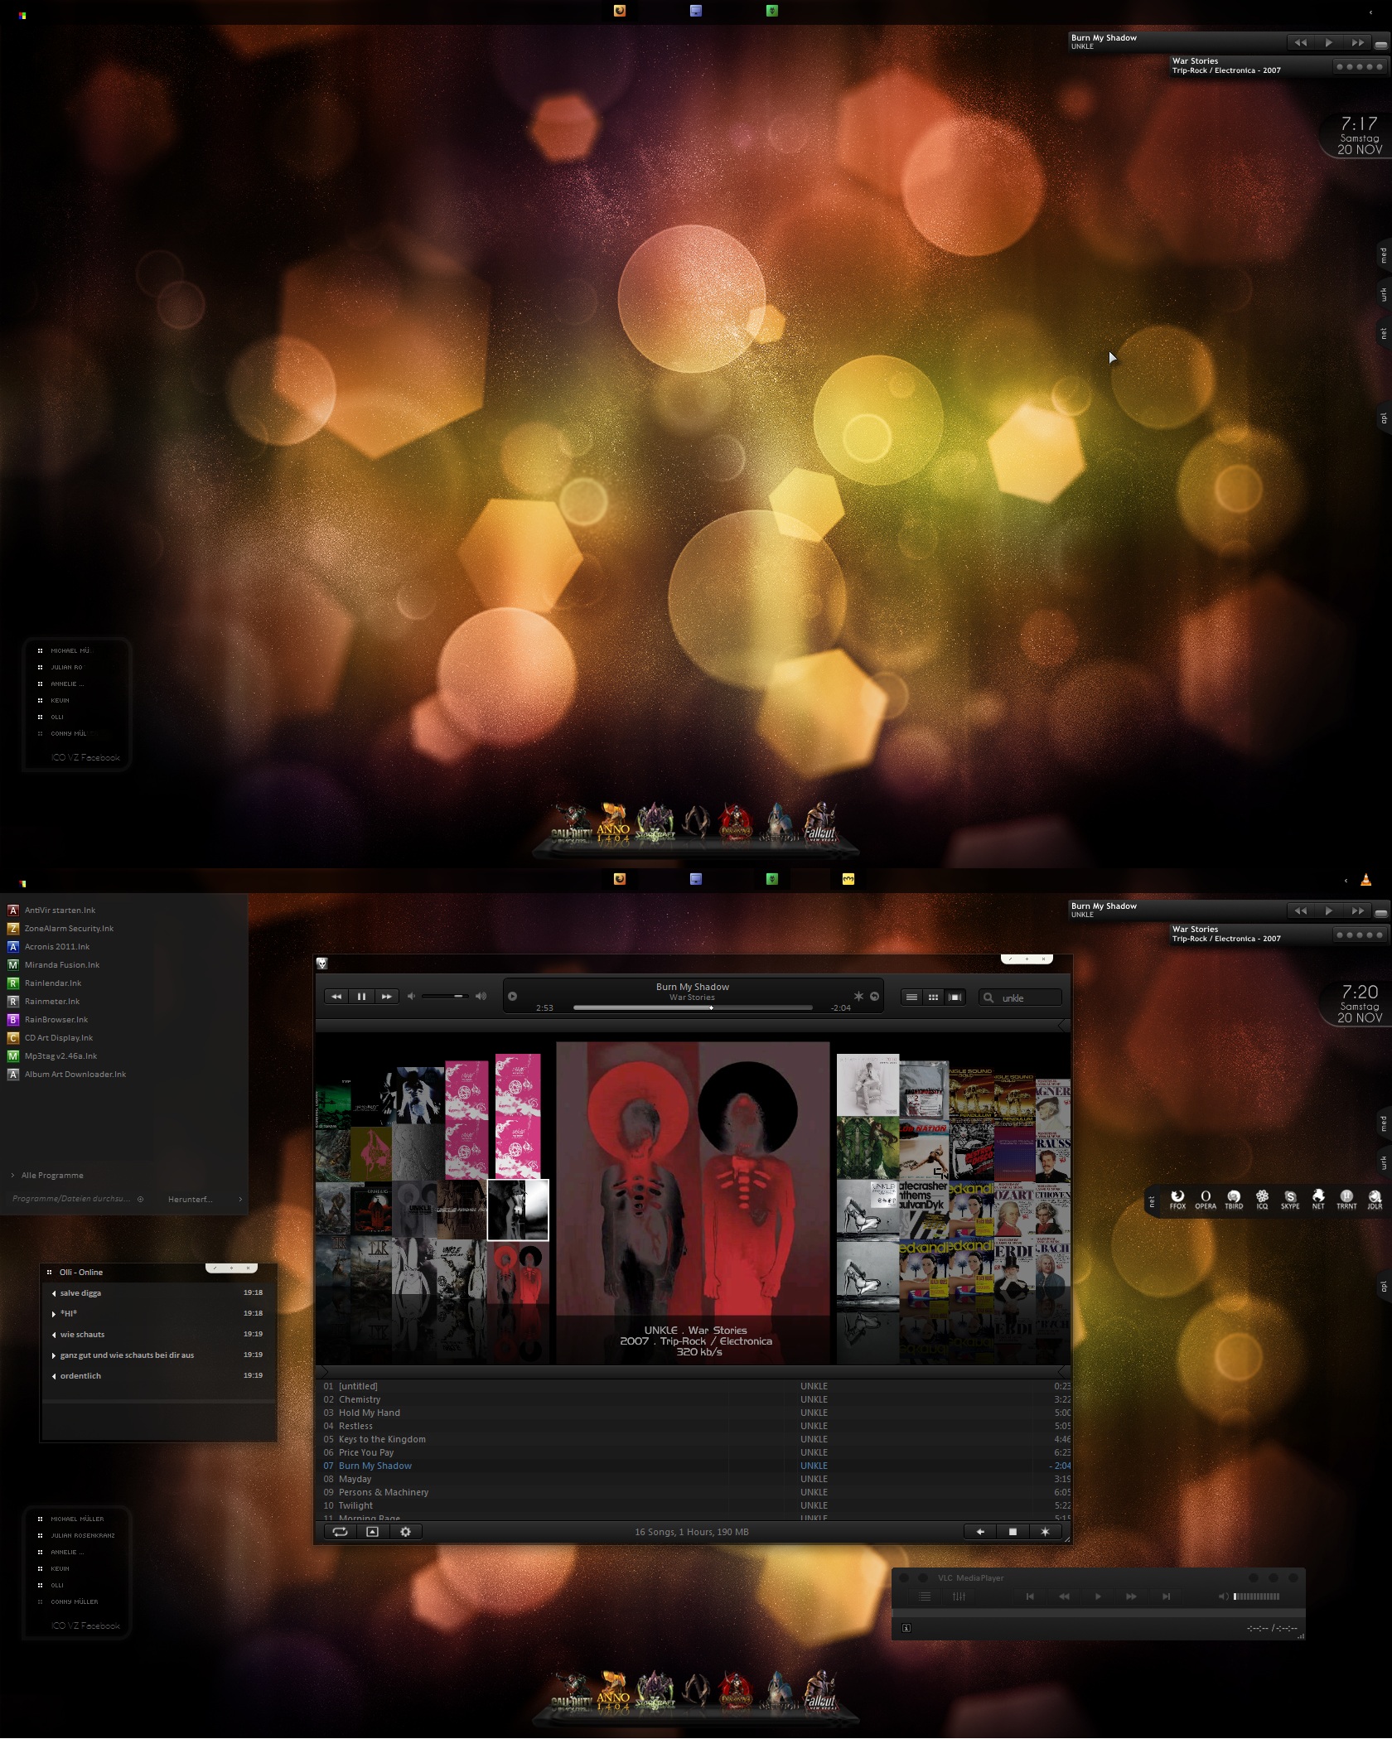Set the VLC volume bar level
1392x1739 pixels.
point(1256,1596)
